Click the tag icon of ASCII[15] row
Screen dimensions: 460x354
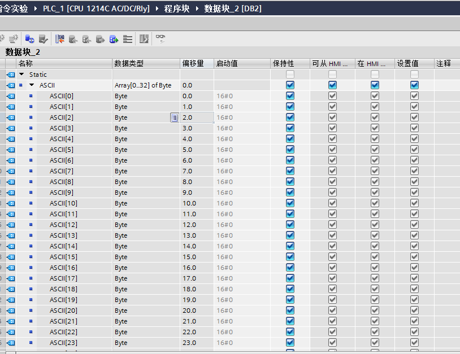click(x=11, y=257)
